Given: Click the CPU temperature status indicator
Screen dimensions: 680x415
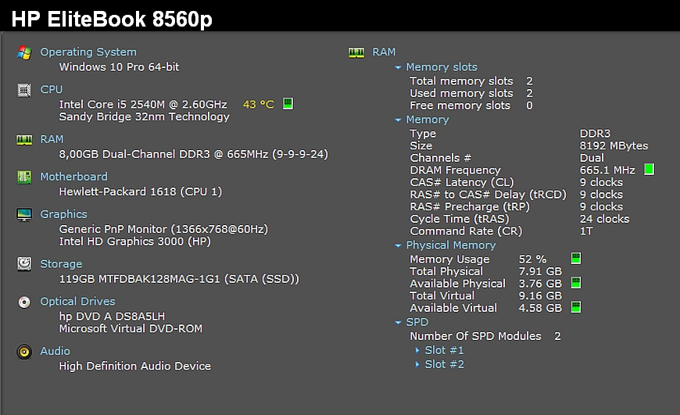Looking at the screenshot, I should point(288,104).
